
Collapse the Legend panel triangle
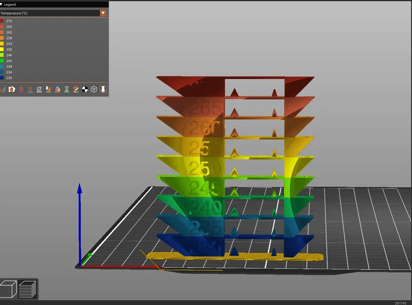(x=1, y=4)
